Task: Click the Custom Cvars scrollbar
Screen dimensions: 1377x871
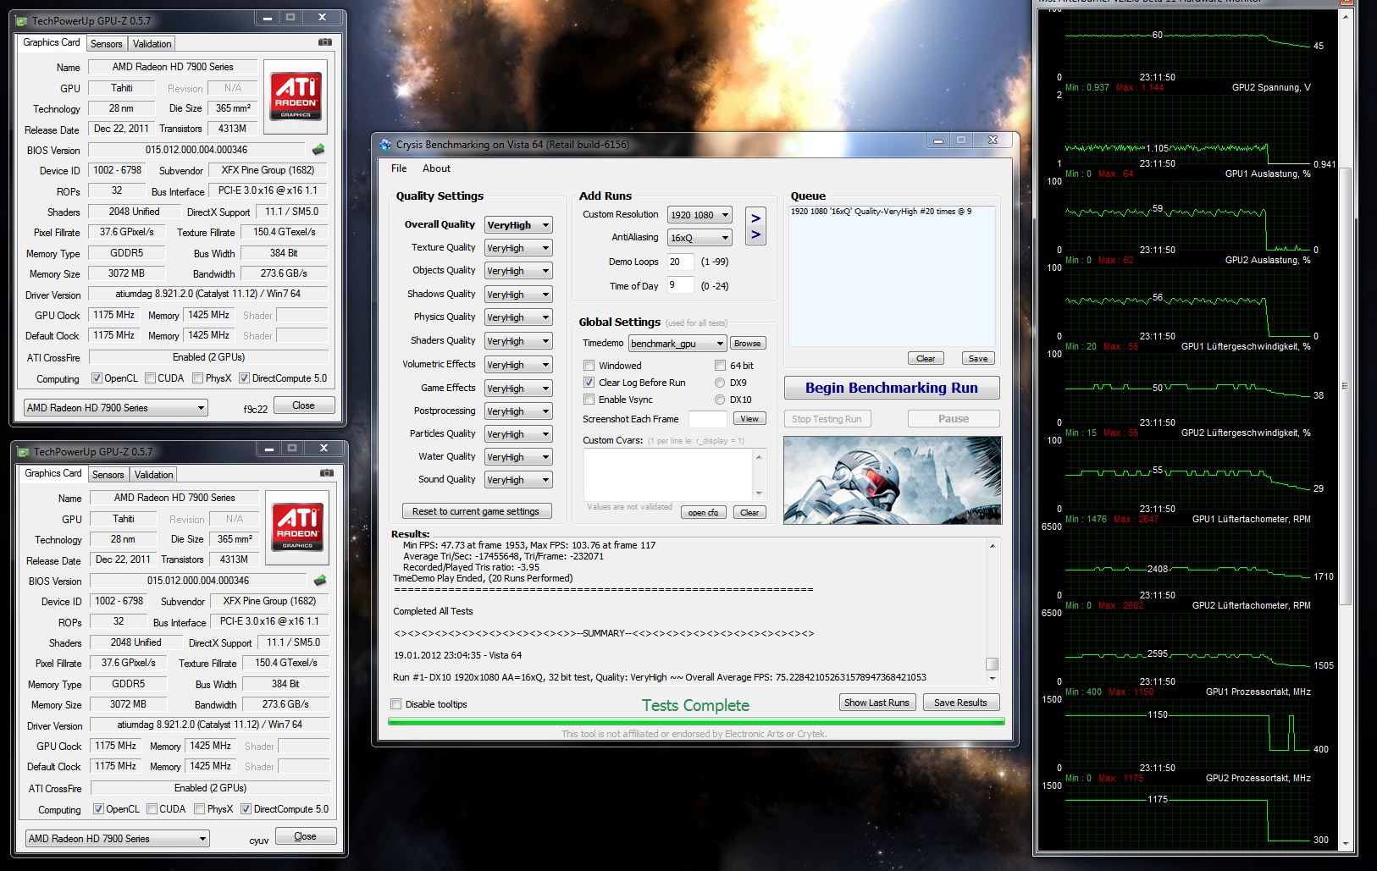Action: [x=759, y=475]
